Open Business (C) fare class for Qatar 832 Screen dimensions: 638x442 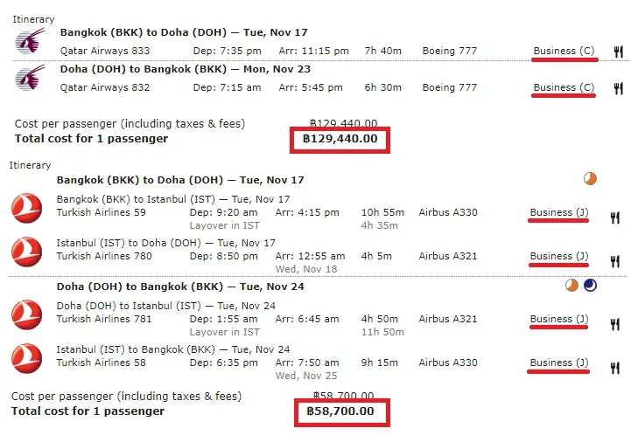(x=564, y=87)
